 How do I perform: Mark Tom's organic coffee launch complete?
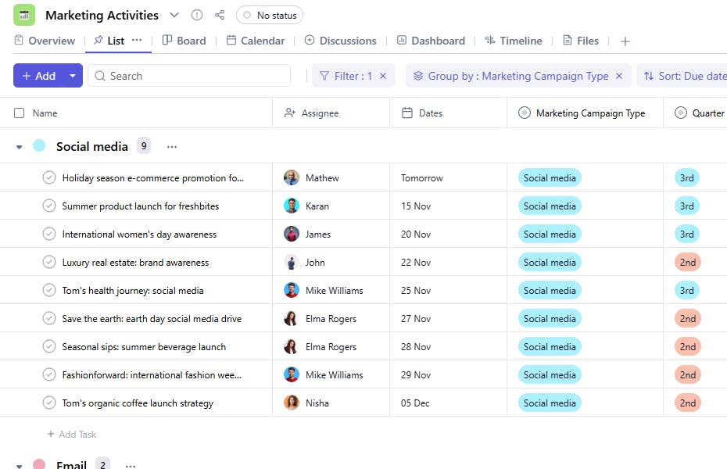(x=49, y=403)
